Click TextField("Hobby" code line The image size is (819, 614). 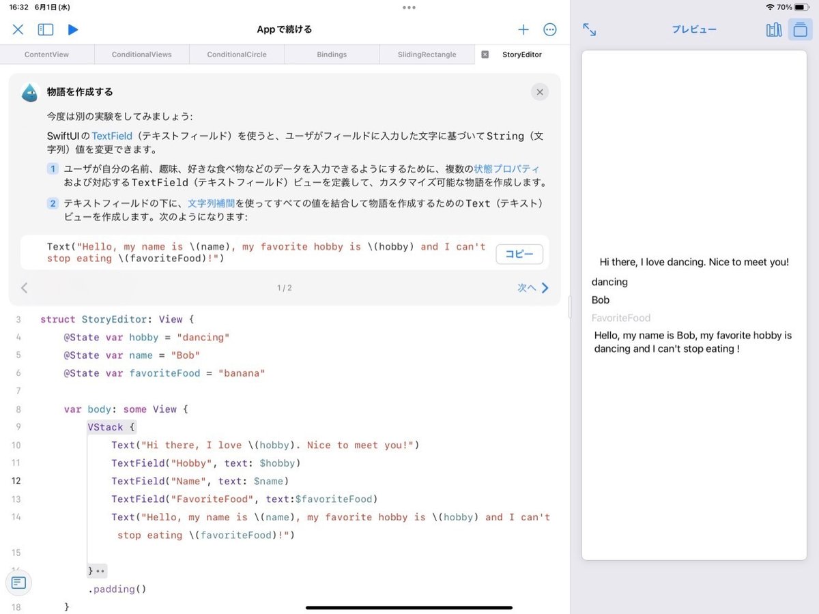point(206,463)
